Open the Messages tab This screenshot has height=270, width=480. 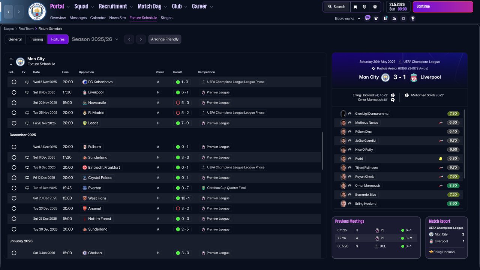click(x=78, y=18)
